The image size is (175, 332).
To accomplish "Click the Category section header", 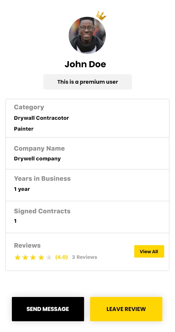I will [x=29, y=107].
